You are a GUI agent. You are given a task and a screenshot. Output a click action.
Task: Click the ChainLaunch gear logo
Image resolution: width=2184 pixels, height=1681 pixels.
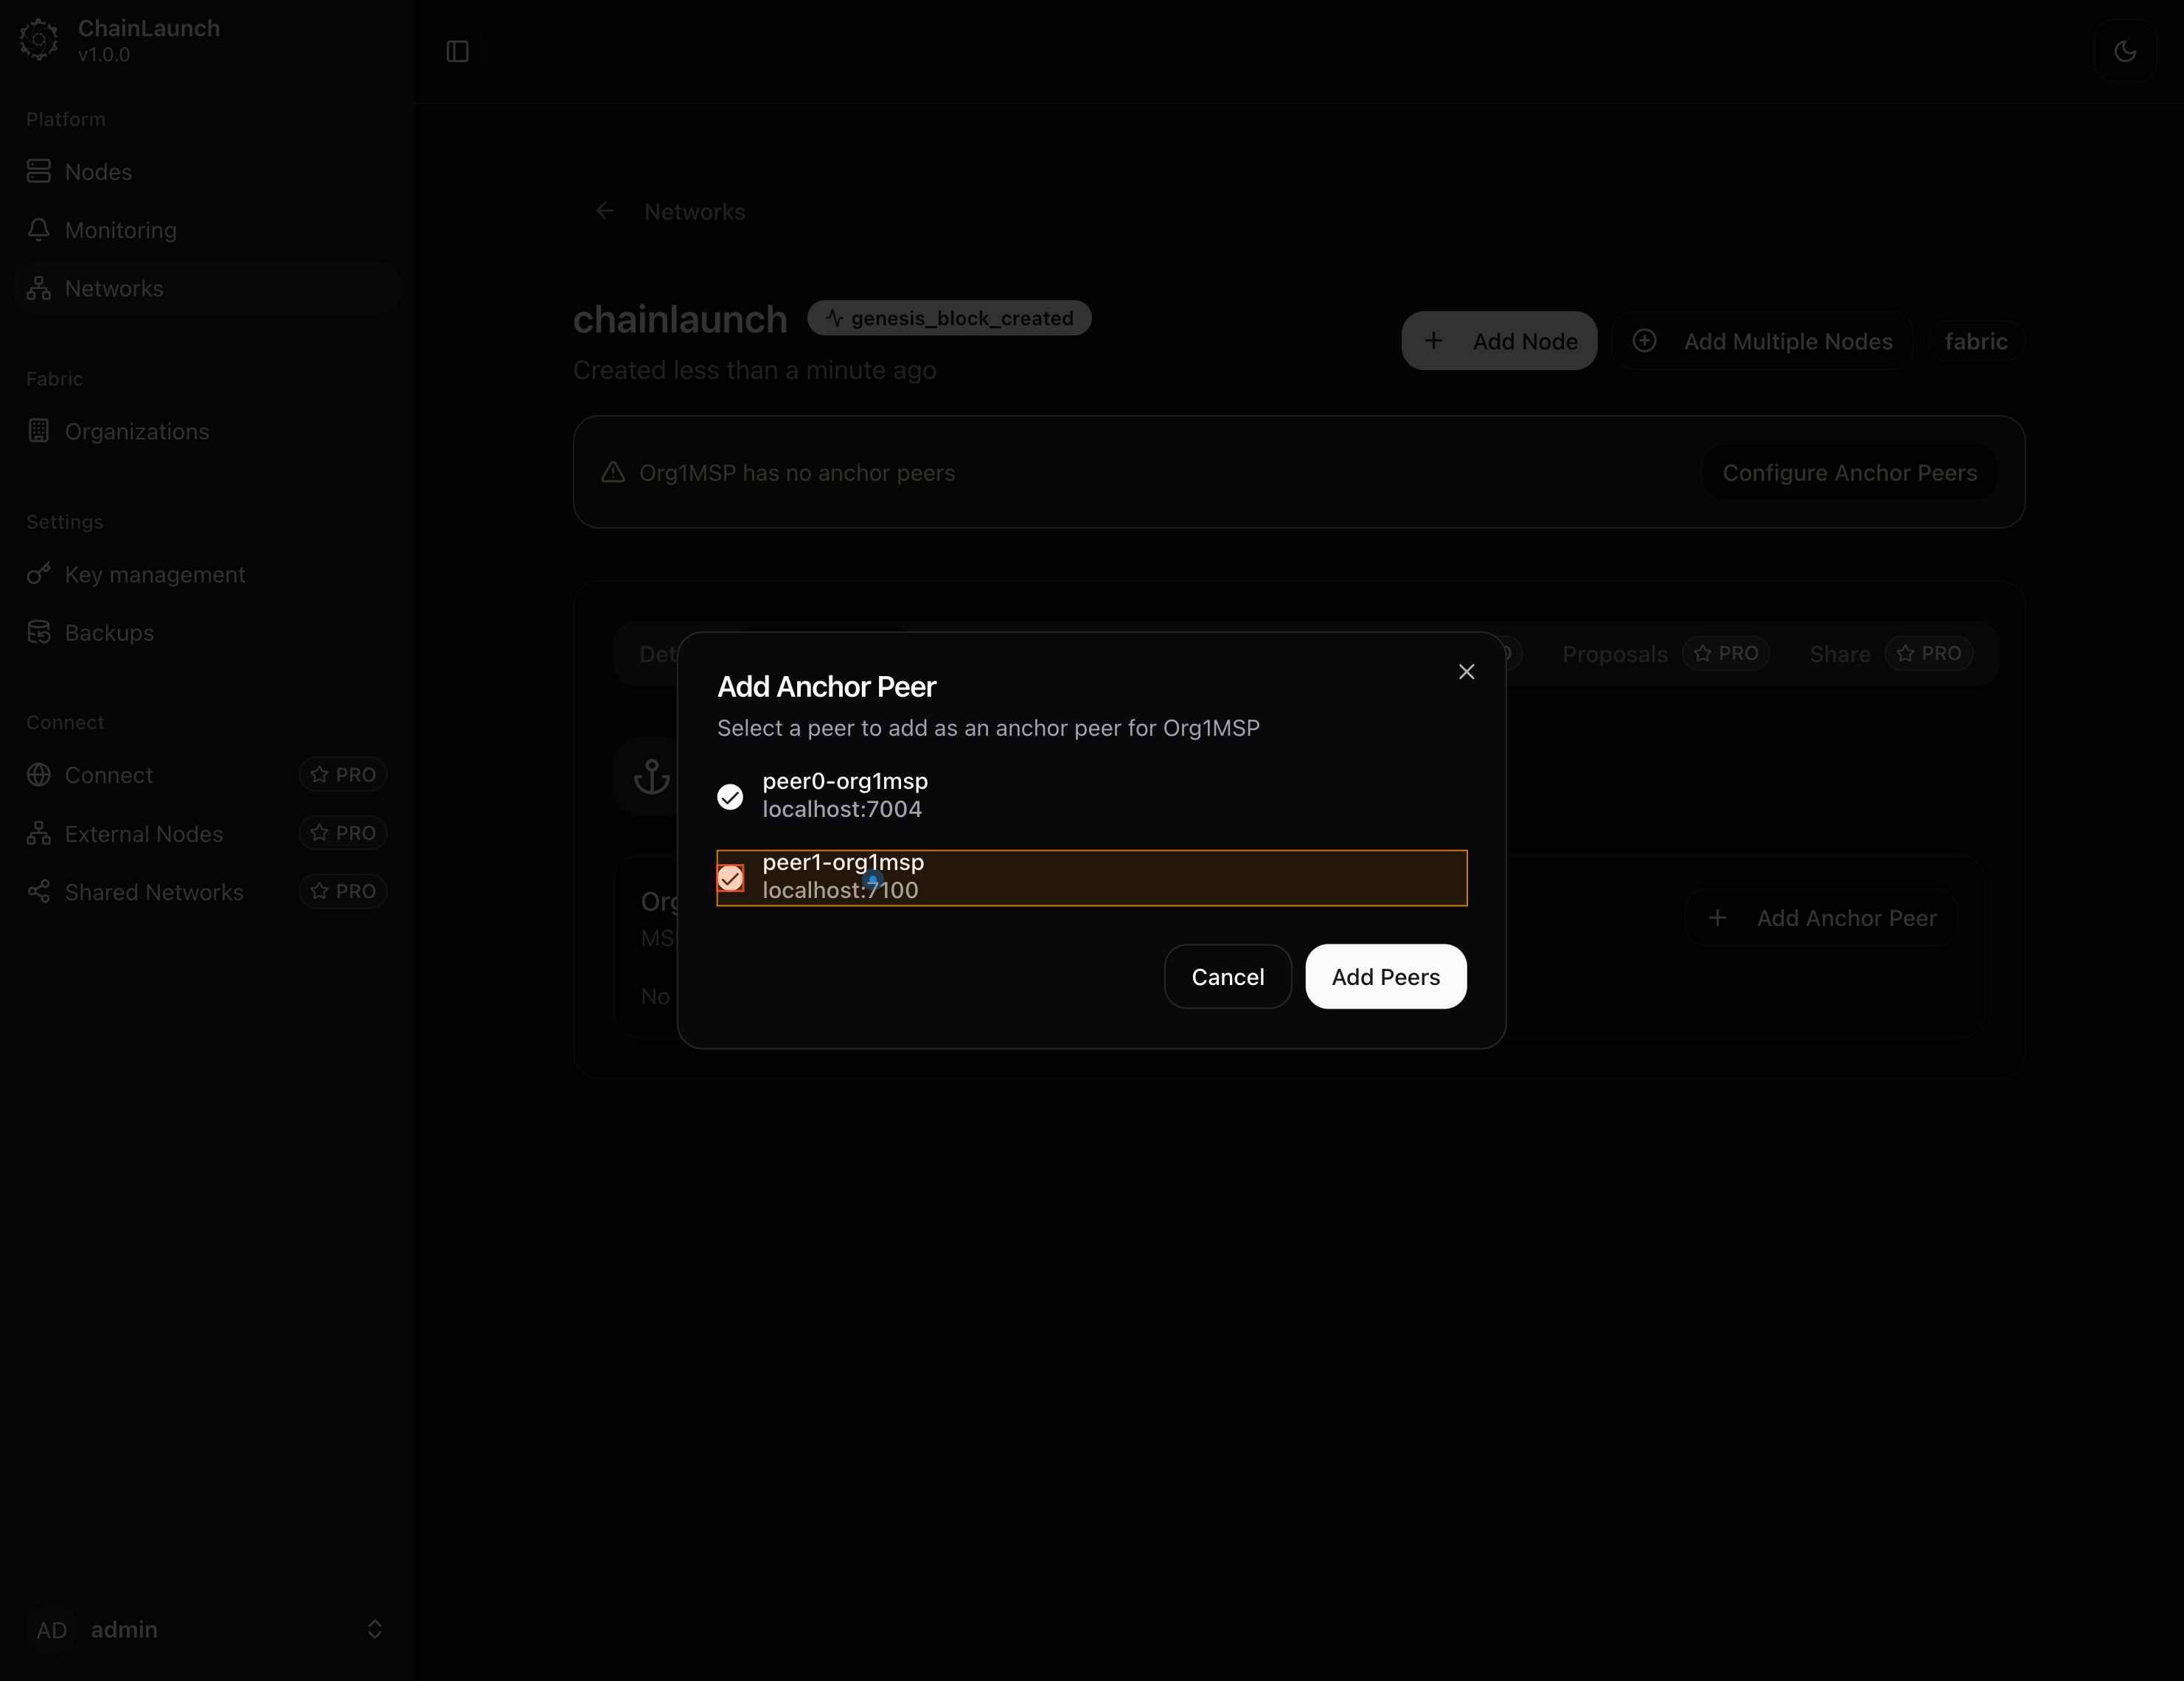(x=39, y=40)
